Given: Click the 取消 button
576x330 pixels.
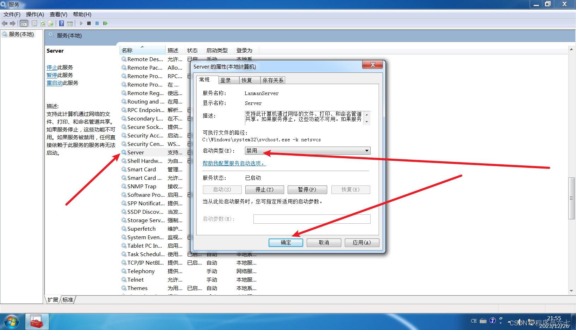Looking at the screenshot, I should 324,243.
